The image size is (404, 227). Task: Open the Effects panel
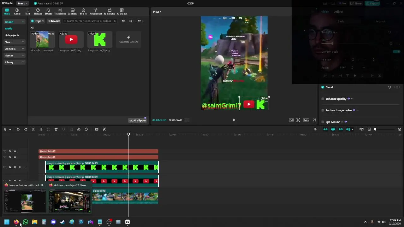point(48,12)
